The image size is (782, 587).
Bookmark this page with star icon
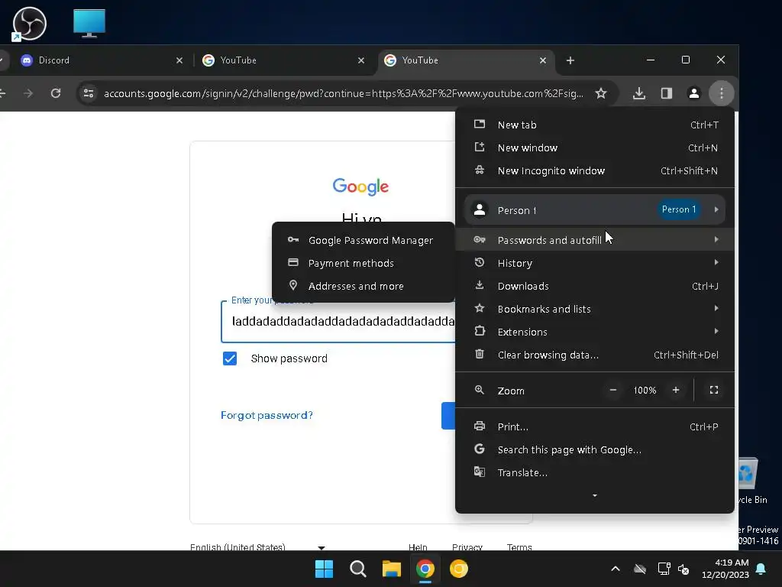pos(601,93)
